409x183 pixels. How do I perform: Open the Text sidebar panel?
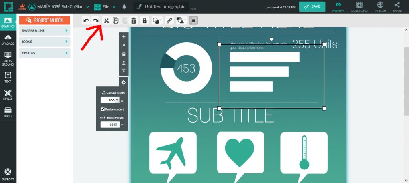[x=8, y=78]
